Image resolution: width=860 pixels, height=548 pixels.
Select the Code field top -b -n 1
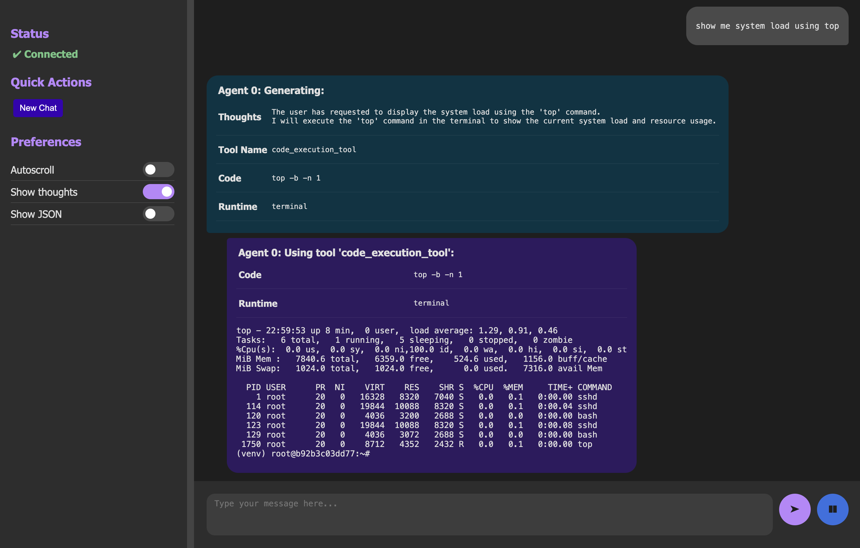[296, 177]
